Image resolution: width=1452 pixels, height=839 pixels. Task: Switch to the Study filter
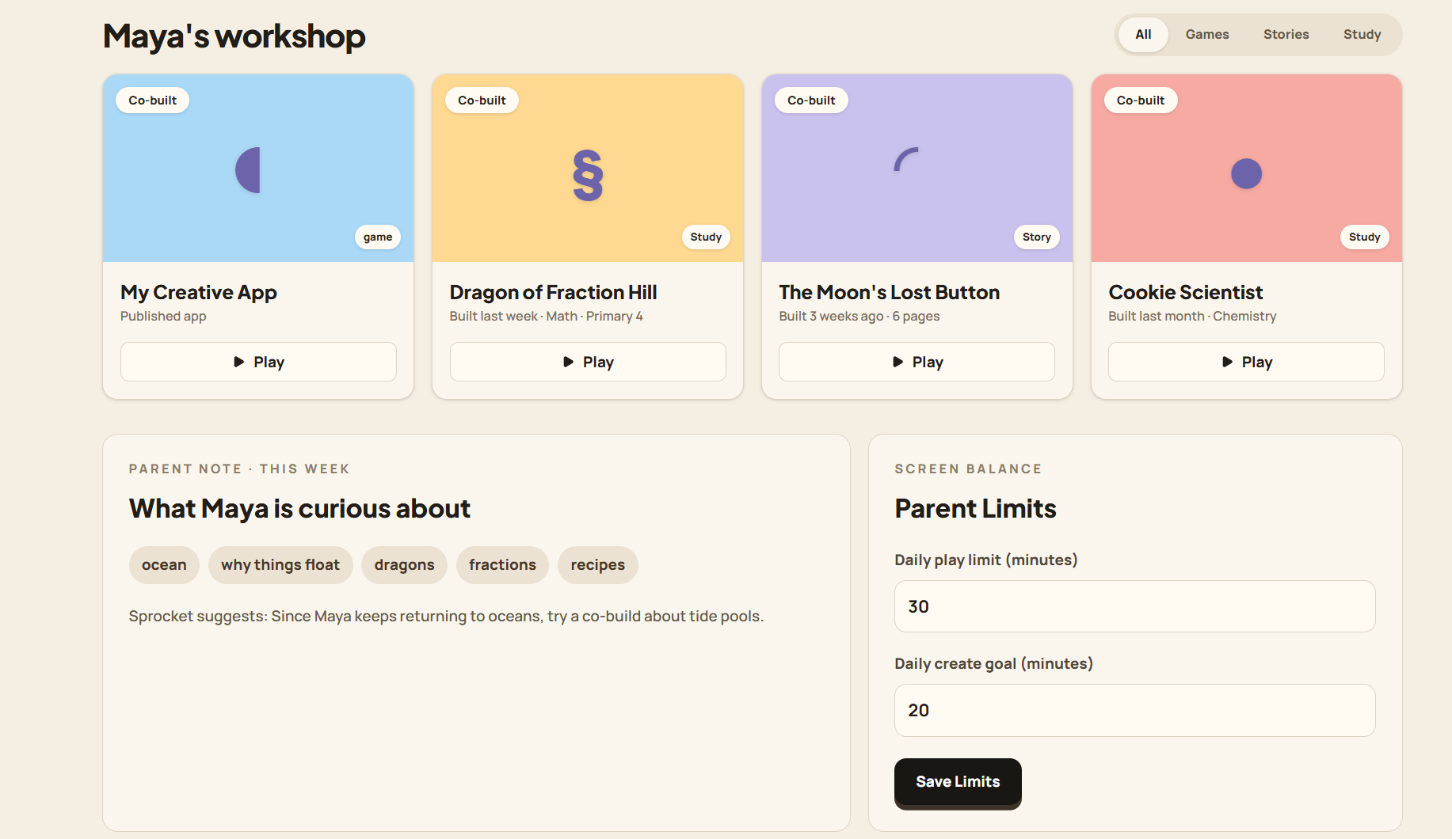(x=1362, y=34)
